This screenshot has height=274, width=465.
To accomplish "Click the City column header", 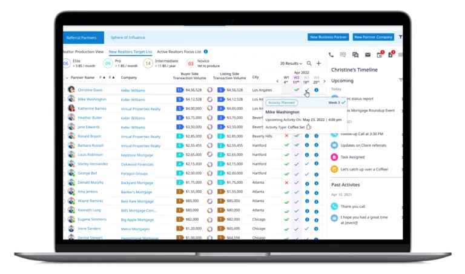I will tap(256, 77).
